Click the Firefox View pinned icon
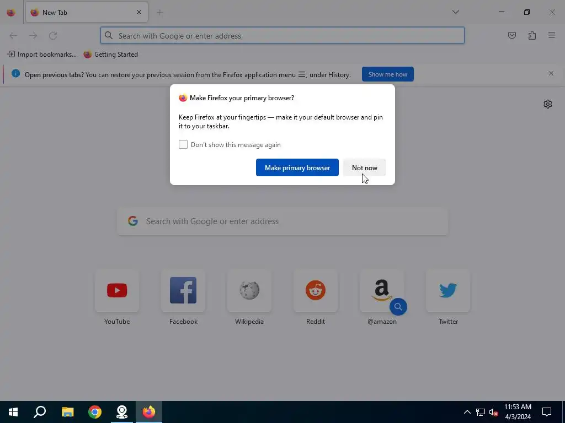 click(11, 13)
